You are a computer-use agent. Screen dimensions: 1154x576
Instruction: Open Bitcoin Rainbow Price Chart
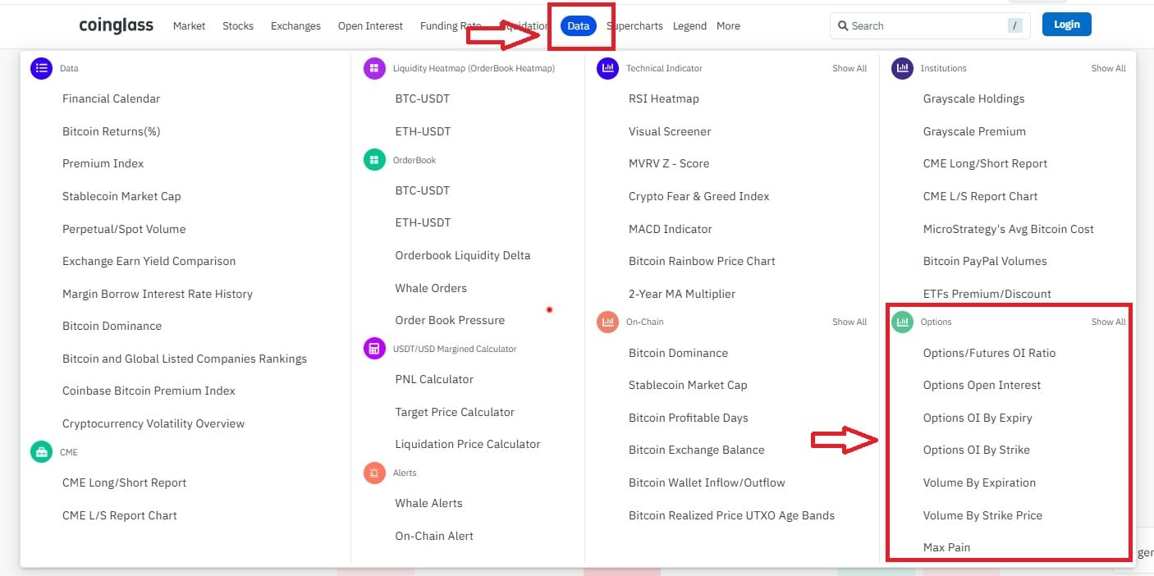[702, 261]
